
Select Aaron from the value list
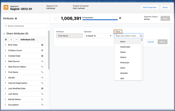[127, 41]
